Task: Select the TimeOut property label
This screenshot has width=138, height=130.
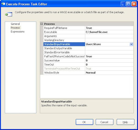Action: click(x=49, y=64)
